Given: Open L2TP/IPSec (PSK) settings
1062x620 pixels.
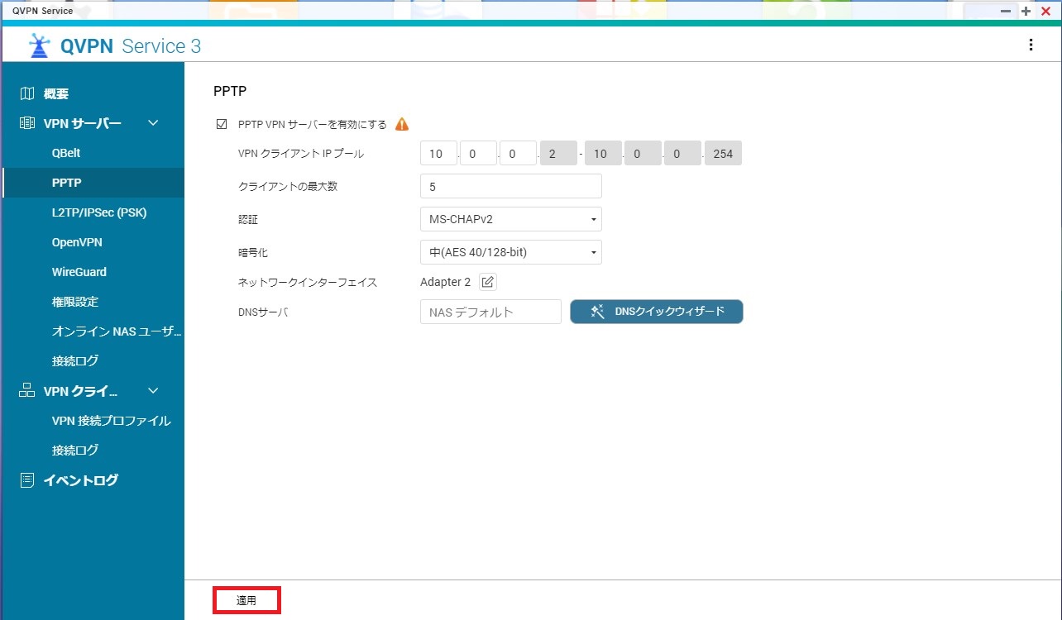Looking at the screenshot, I should (92, 212).
